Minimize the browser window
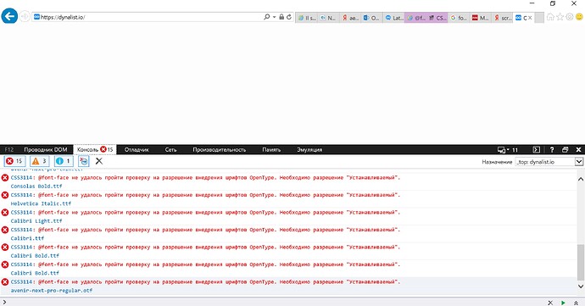 point(532,3)
